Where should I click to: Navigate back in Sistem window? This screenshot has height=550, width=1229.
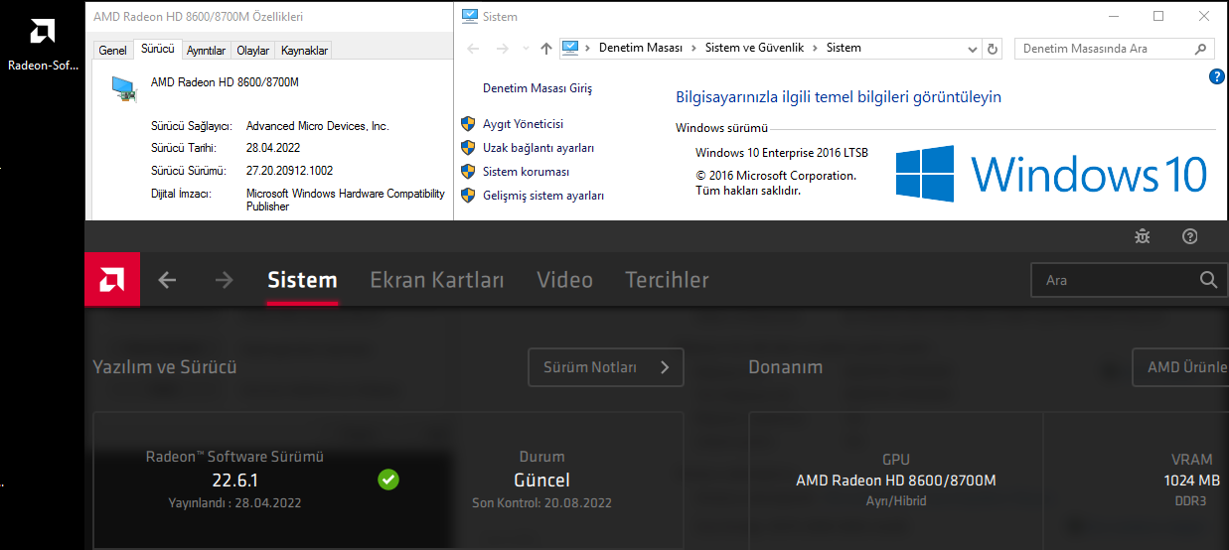point(473,49)
